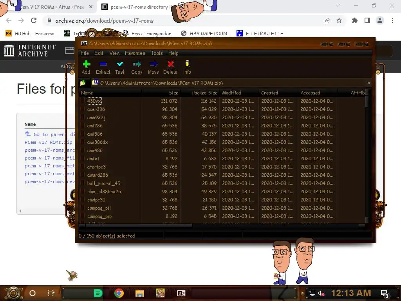This screenshot has width=401, height=301.
Task: Open 7-Zip from the taskbar
Action: 181,293
